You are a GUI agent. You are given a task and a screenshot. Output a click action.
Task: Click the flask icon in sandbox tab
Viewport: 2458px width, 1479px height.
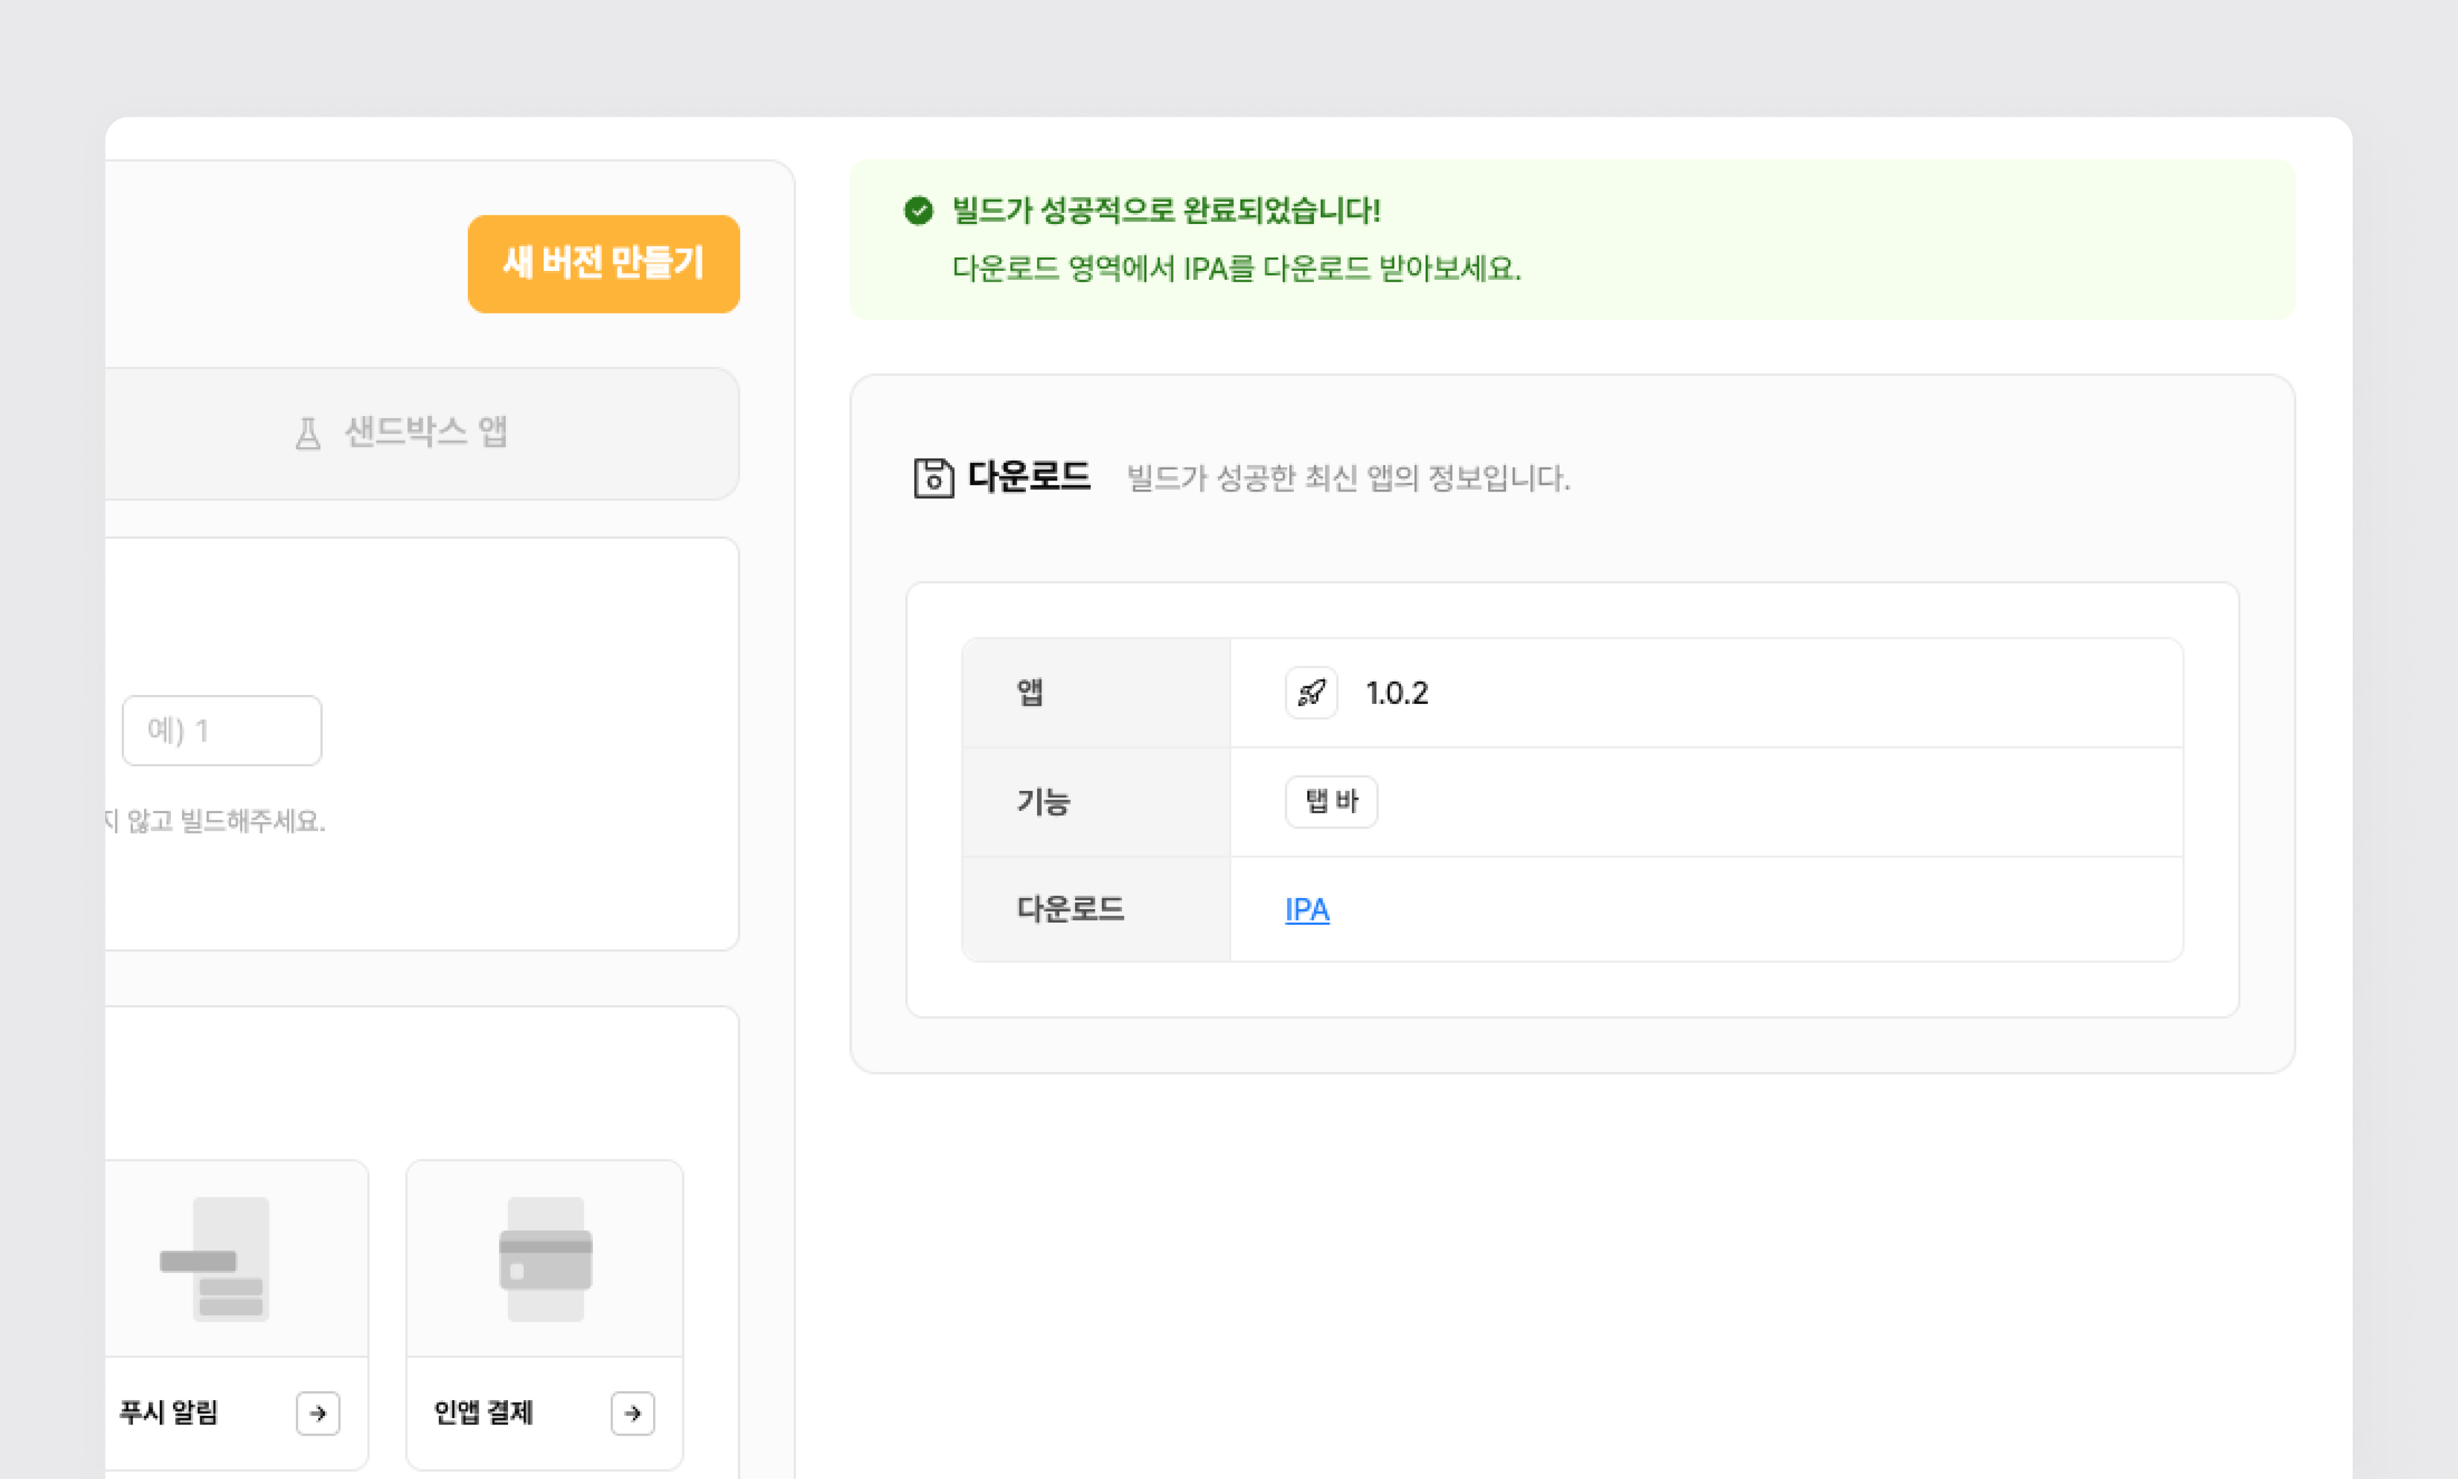click(x=308, y=434)
